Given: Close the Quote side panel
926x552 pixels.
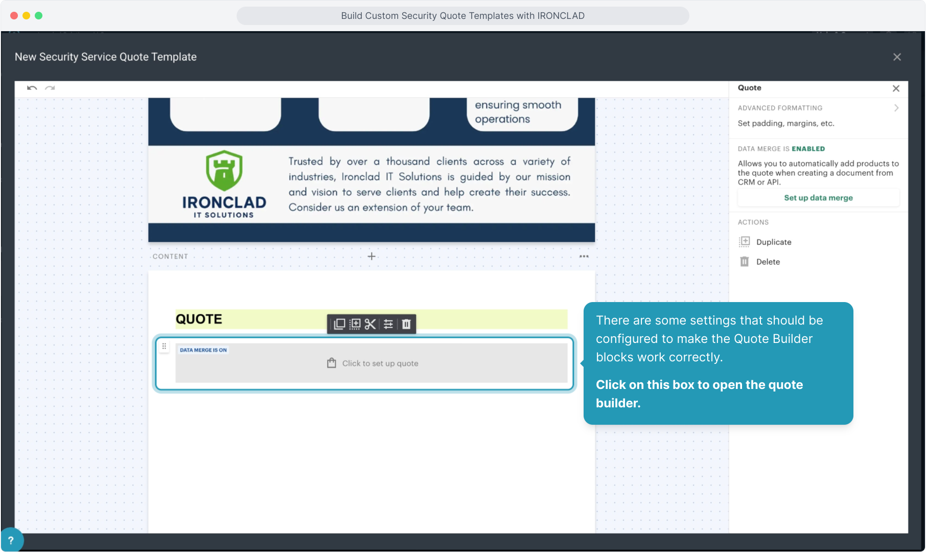Looking at the screenshot, I should click(896, 88).
